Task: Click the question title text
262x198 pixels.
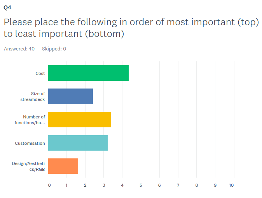Action: click(x=131, y=28)
